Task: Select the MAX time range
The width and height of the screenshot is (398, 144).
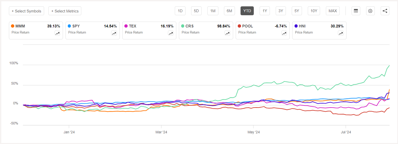Action: pos(333,11)
